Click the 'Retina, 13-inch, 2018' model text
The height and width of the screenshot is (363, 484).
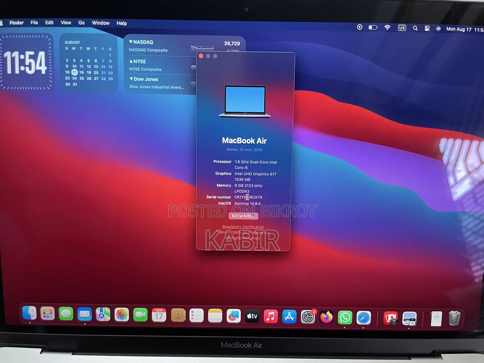click(244, 150)
